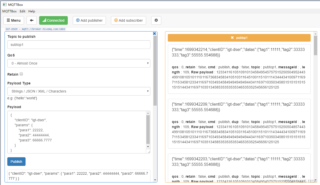The width and height of the screenshot is (320, 185).
Task: Click the publisher panel scrollbar thumb
Action: 155,71
